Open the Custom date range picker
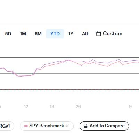This screenshot has height=138, width=139. pos(109,34)
